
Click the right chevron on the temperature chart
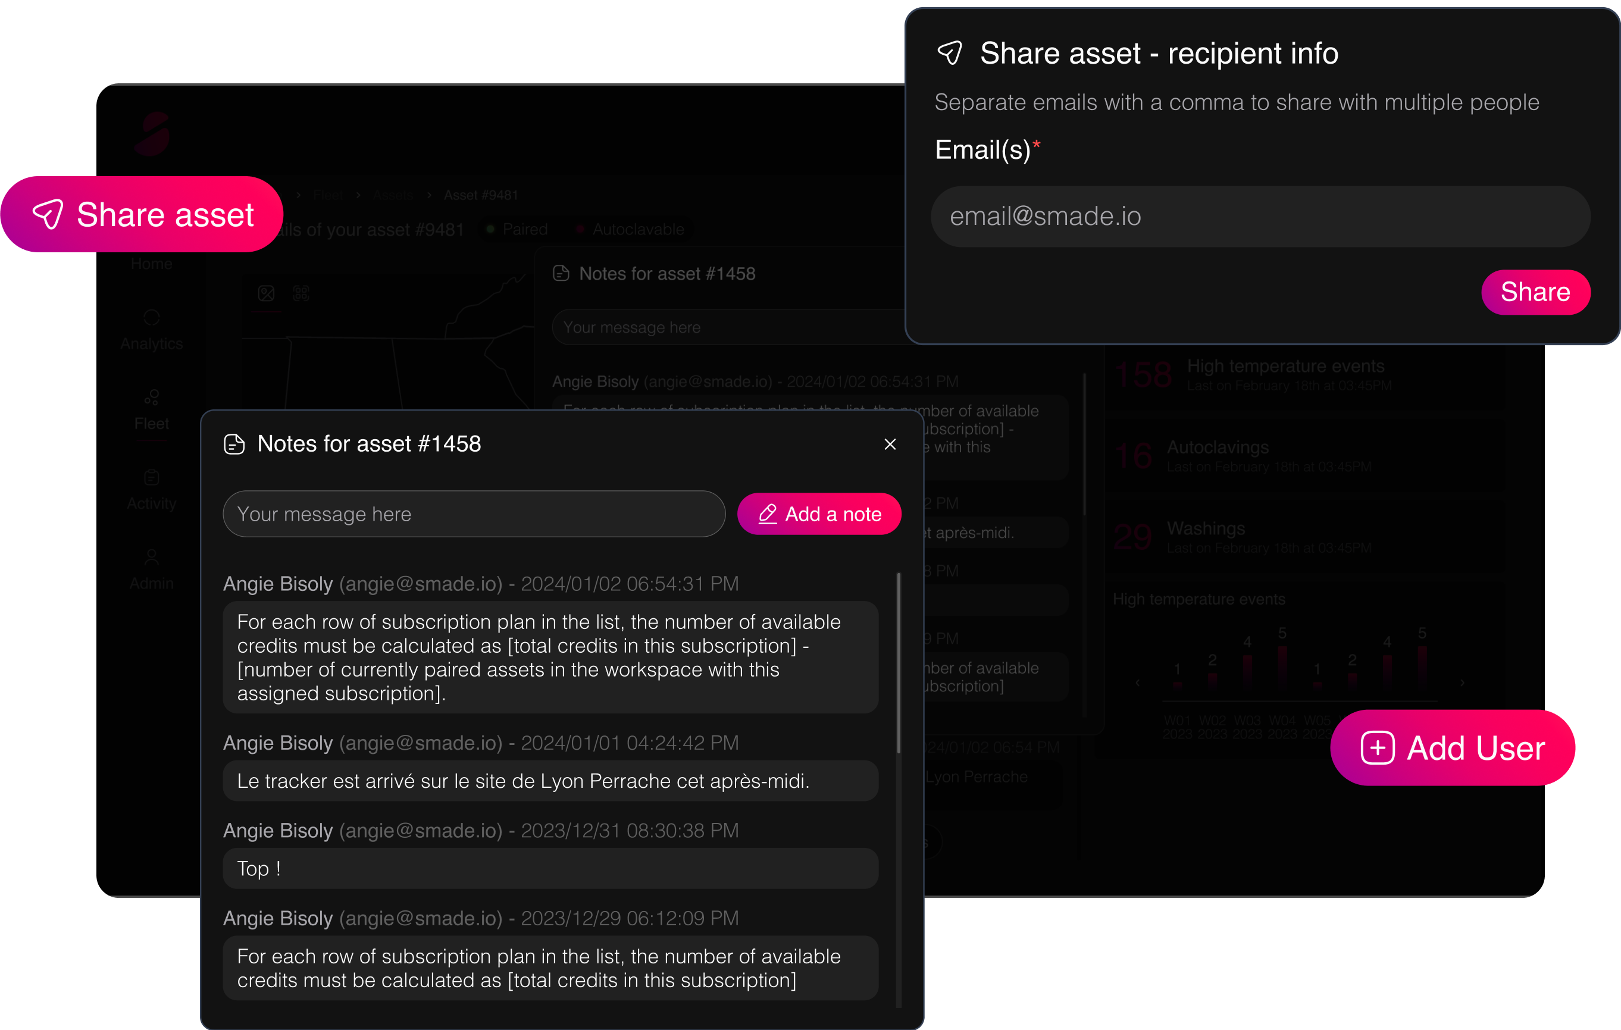[x=1462, y=682]
